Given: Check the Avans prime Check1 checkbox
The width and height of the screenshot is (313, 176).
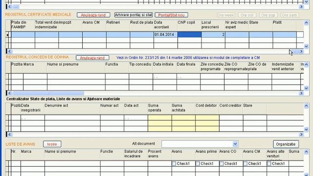Looking at the screenshot, I should [198, 164].
